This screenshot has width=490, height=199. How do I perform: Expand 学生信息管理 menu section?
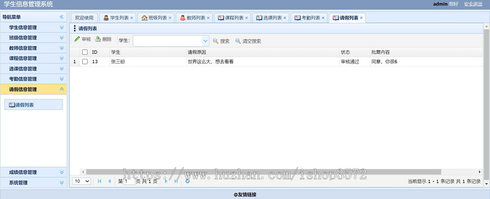pyautogui.click(x=62, y=27)
